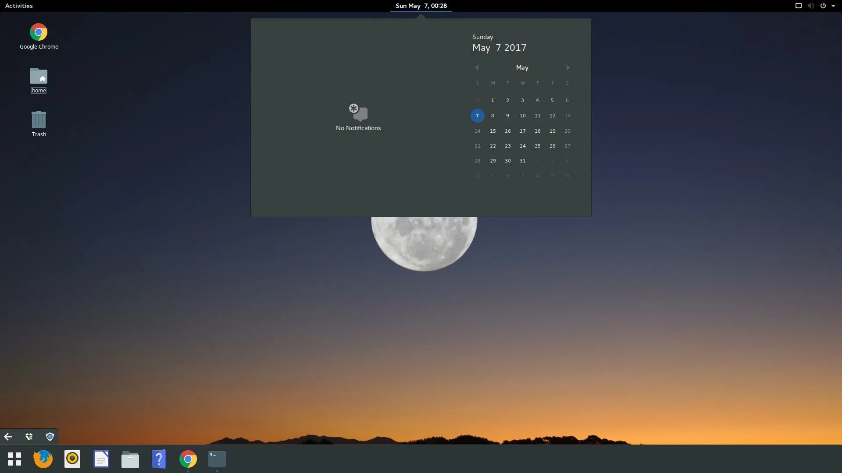This screenshot has height=473, width=842.
Task: Click the screen icon in top bar
Action: click(799, 6)
